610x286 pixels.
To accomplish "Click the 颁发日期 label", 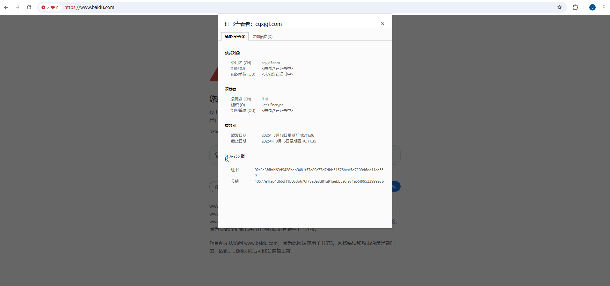I will pyautogui.click(x=239, y=136).
